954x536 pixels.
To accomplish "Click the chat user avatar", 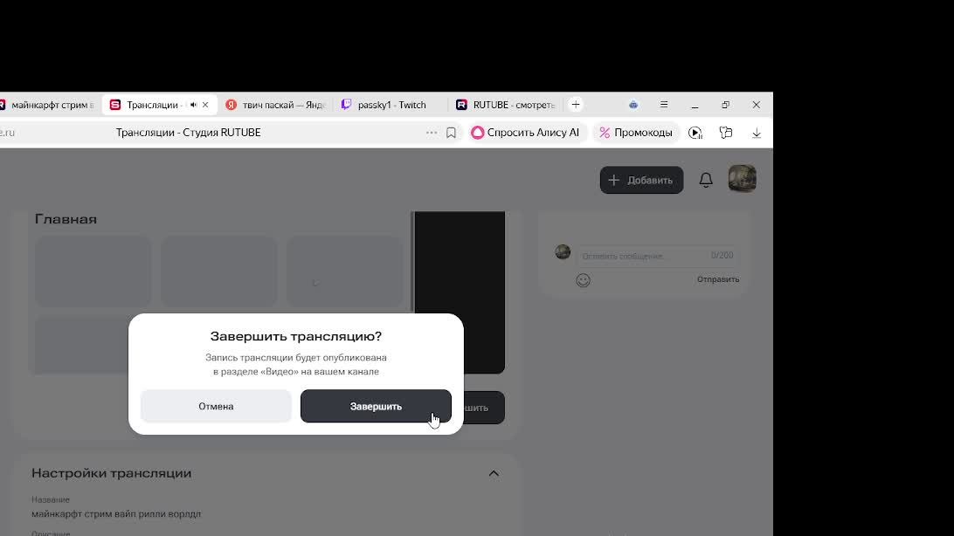I will 563,251.
